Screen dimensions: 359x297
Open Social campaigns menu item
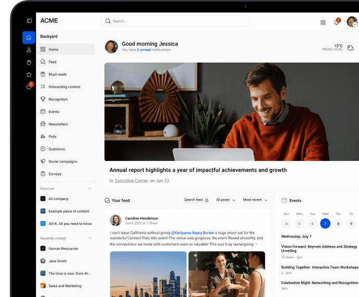pos(62,162)
